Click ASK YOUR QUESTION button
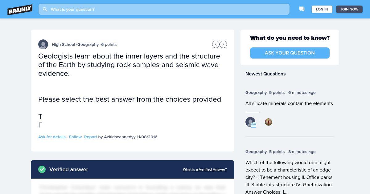Viewport: 370px width, 194px height. [290, 53]
